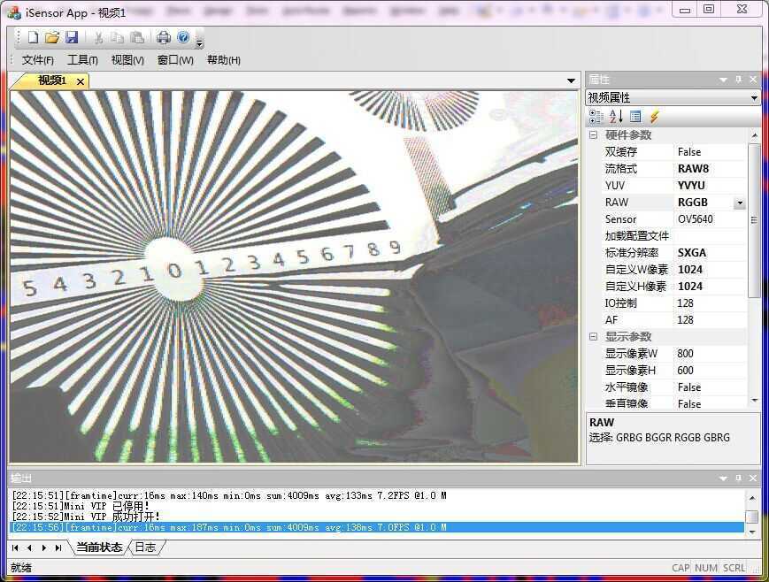Click the Paste toolbar icon
Image resolution: width=769 pixels, height=582 pixels.
137,37
